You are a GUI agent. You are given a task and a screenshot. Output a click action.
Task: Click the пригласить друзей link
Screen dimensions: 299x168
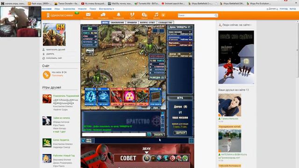tap(56, 49)
